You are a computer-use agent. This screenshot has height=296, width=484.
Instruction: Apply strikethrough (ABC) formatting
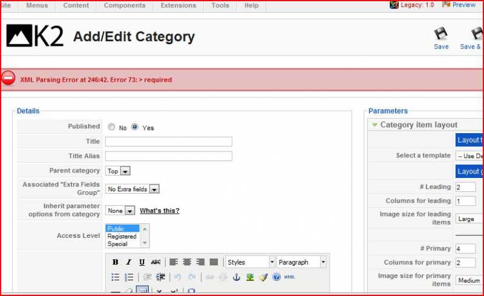coord(155,262)
